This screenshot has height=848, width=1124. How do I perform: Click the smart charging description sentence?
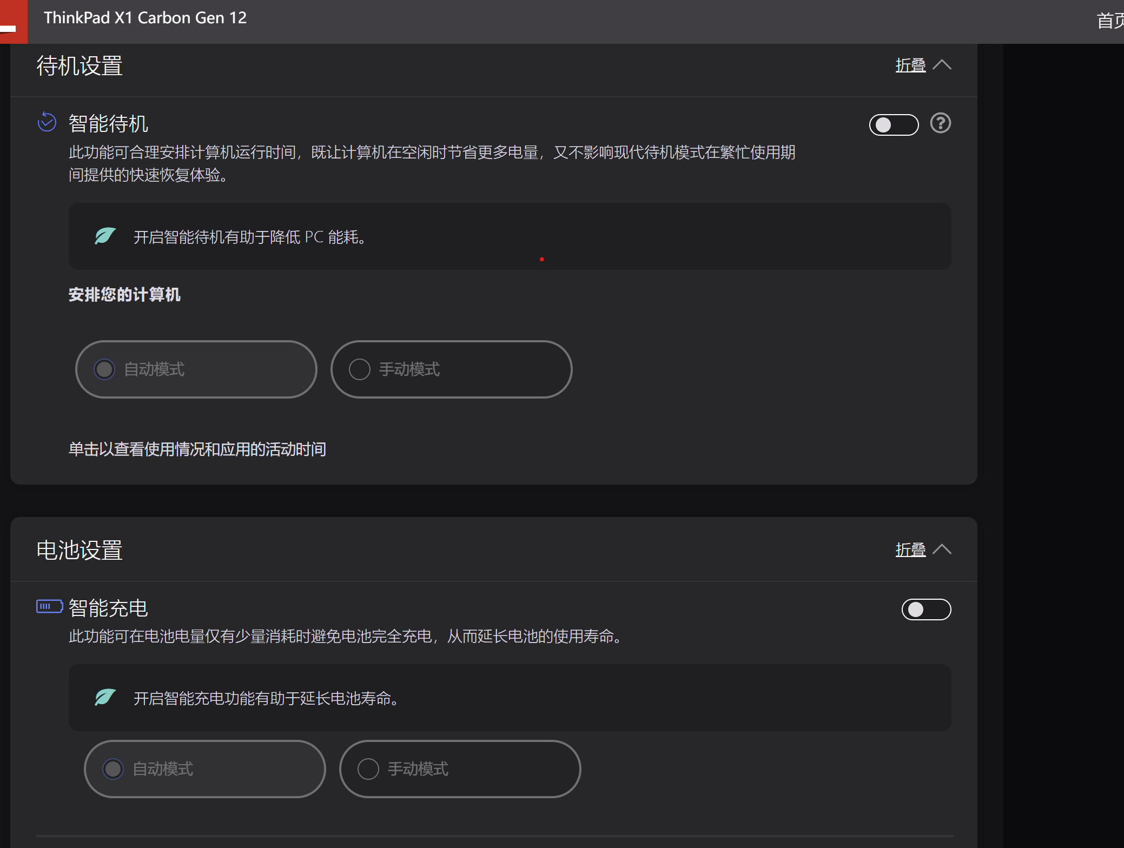click(x=347, y=637)
